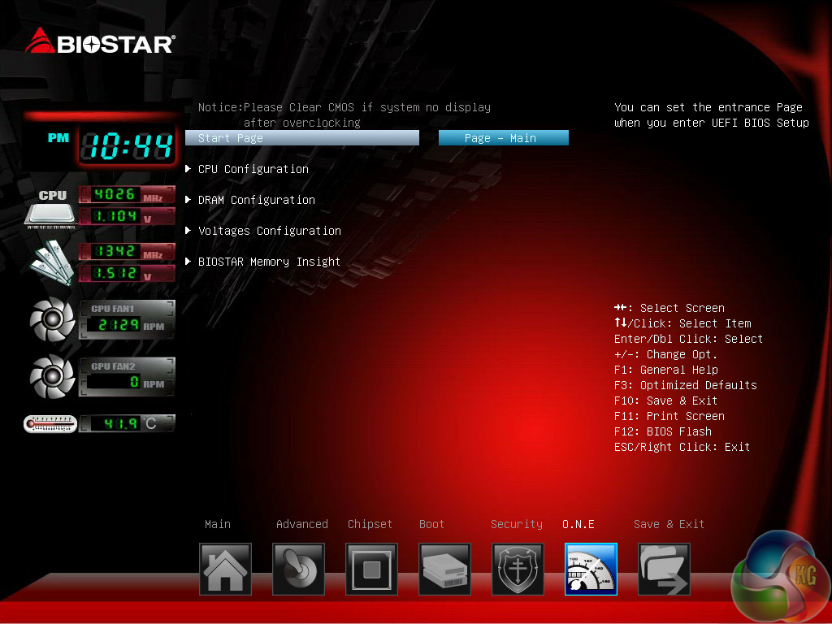Change the 'Page - Main' option value
832x624 pixels.
(x=504, y=138)
